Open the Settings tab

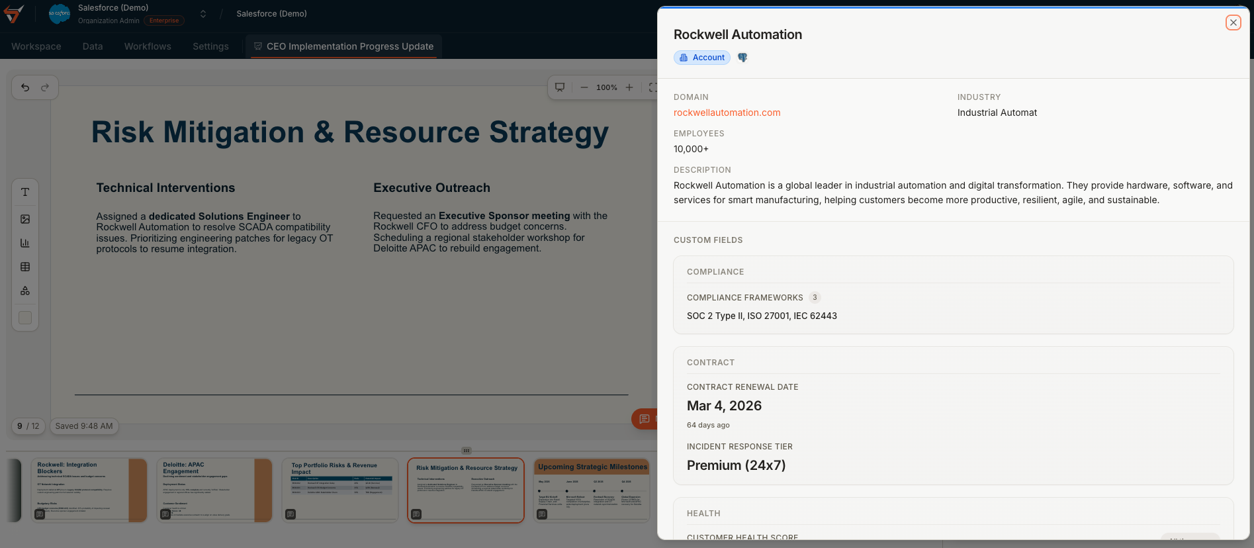(210, 46)
